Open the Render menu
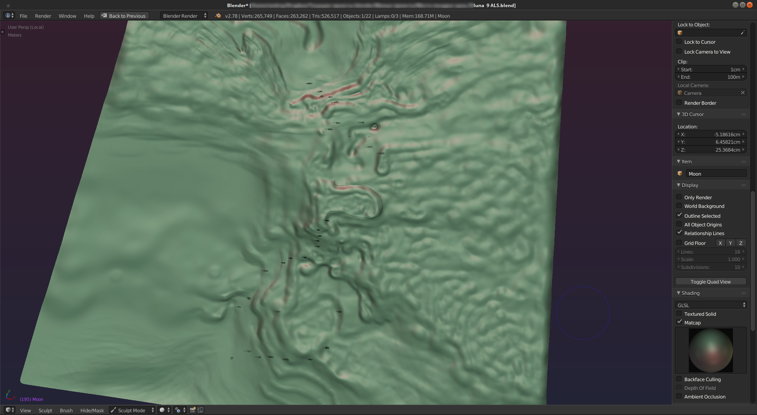The height and width of the screenshot is (415, 757). click(43, 16)
